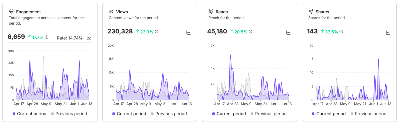This screenshot has width=400, height=124.
Task: Click the Engagement card title
Action: tap(28, 12)
